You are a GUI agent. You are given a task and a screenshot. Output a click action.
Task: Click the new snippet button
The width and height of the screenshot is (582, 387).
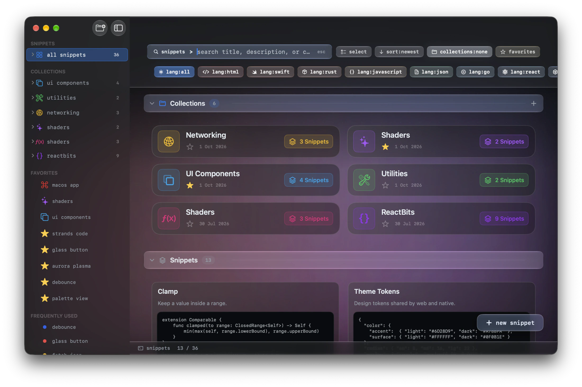(510, 323)
